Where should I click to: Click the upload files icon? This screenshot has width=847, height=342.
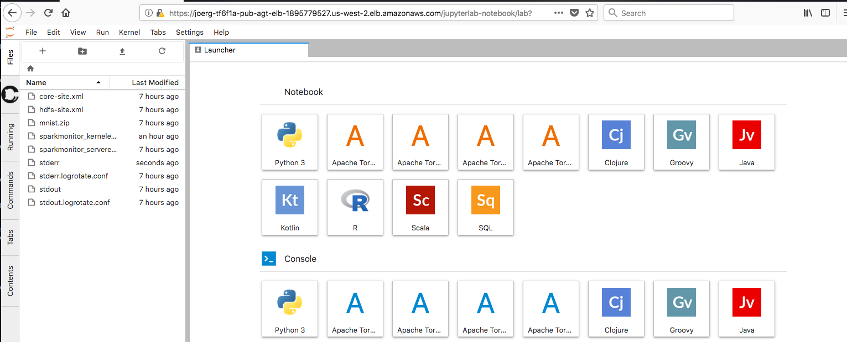(122, 51)
